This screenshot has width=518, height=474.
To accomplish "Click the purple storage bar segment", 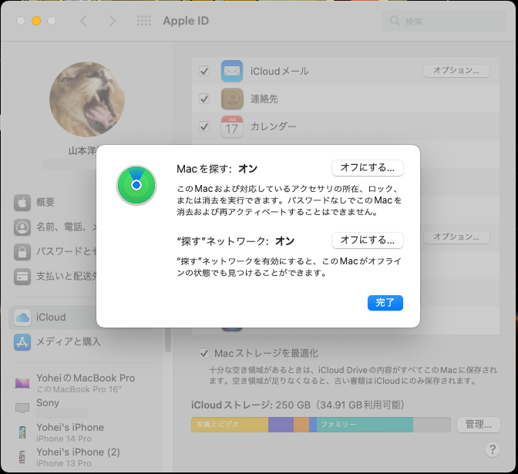I will click(281, 425).
